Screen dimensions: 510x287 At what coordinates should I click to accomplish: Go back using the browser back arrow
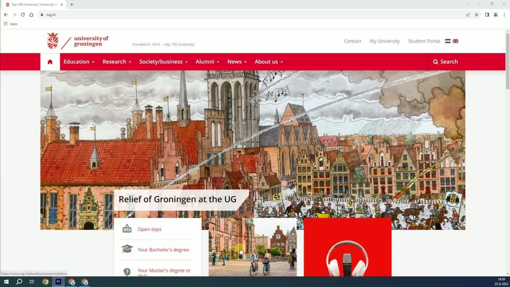point(6,15)
